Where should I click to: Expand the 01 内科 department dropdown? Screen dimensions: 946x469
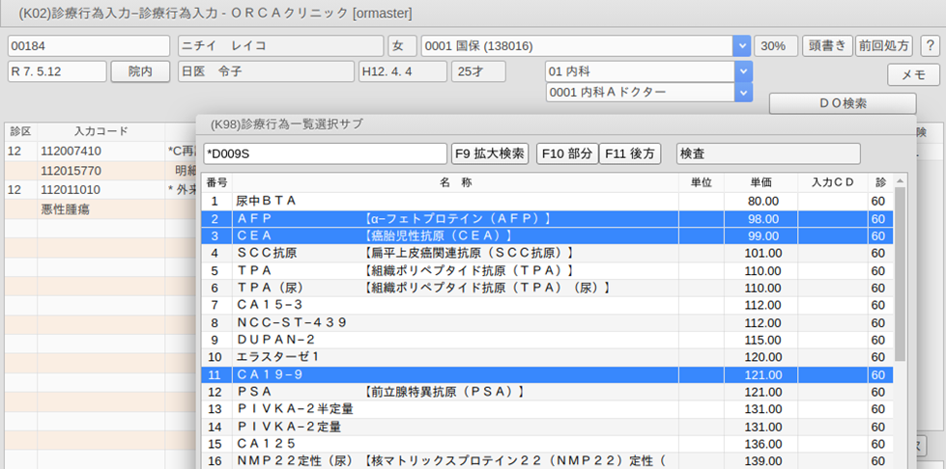(x=741, y=71)
